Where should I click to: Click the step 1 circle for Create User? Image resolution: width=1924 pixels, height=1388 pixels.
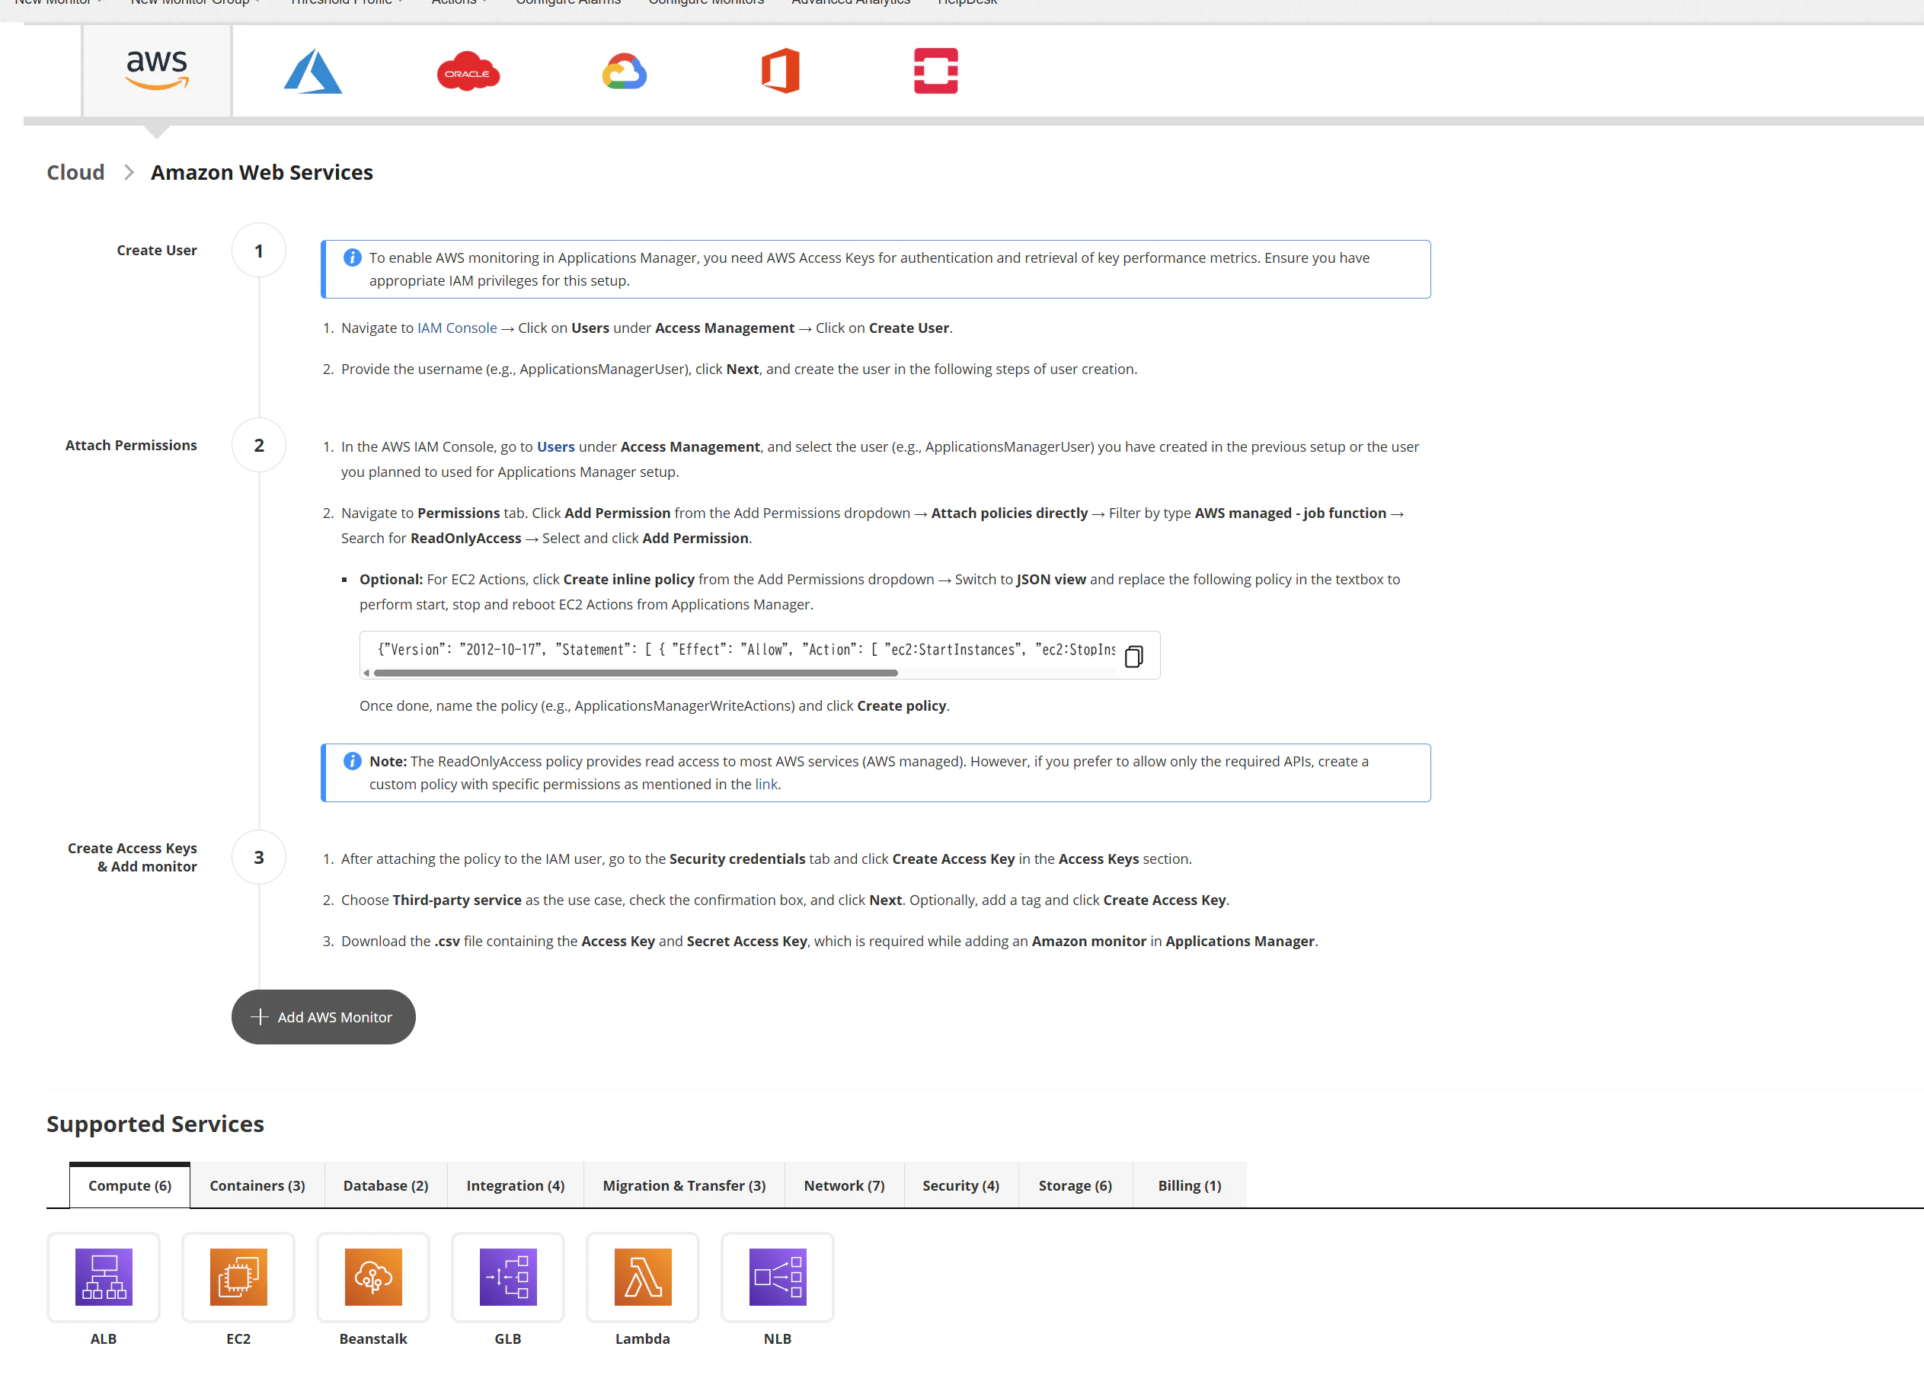[259, 251]
